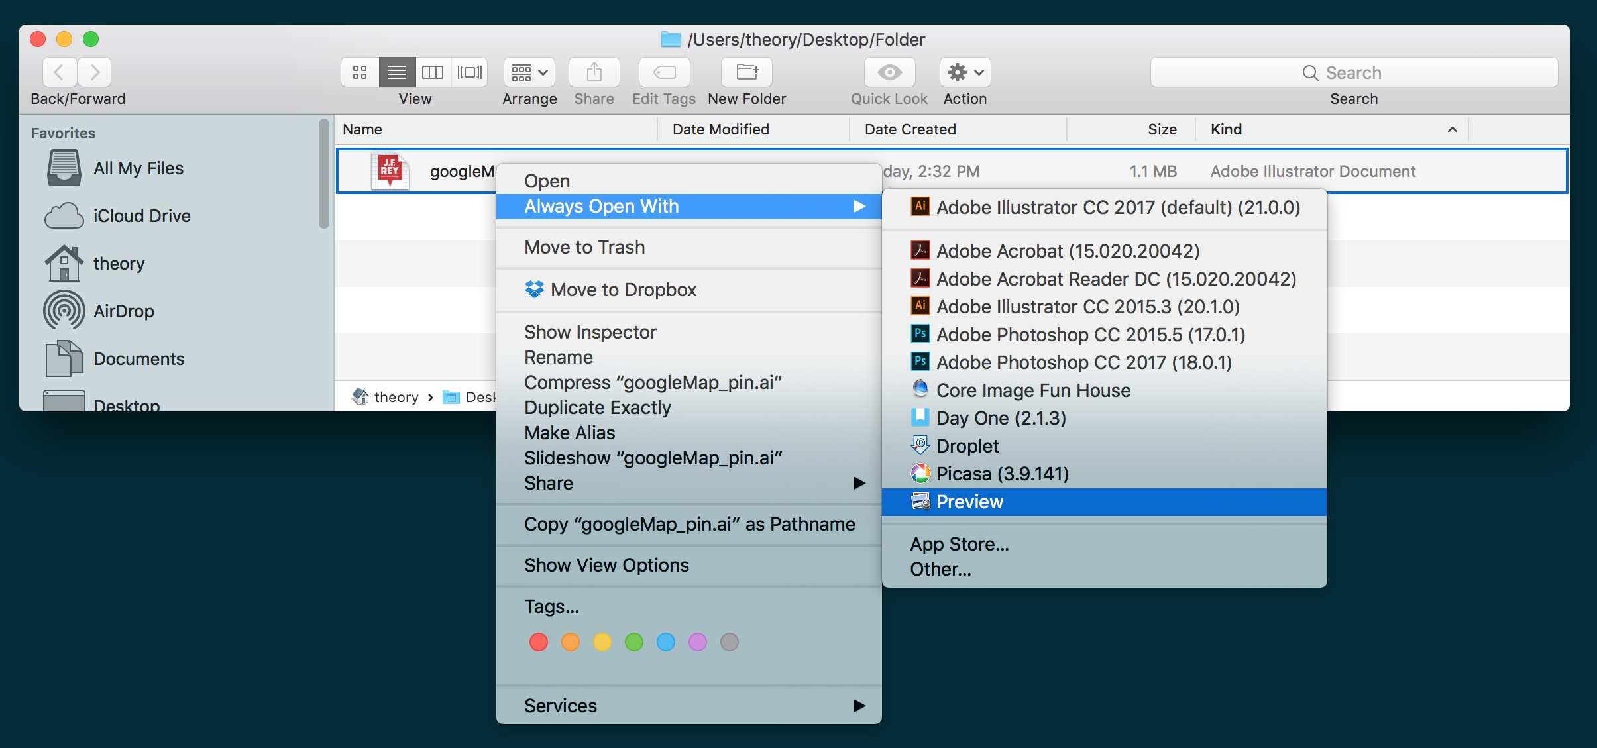Toggle the list view mode
The height and width of the screenshot is (748, 1597).
pyautogui.click(x=396, y=72)
